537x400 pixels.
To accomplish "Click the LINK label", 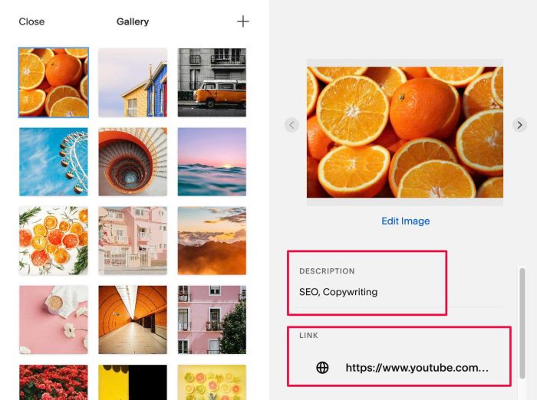I will click(308, 336).
